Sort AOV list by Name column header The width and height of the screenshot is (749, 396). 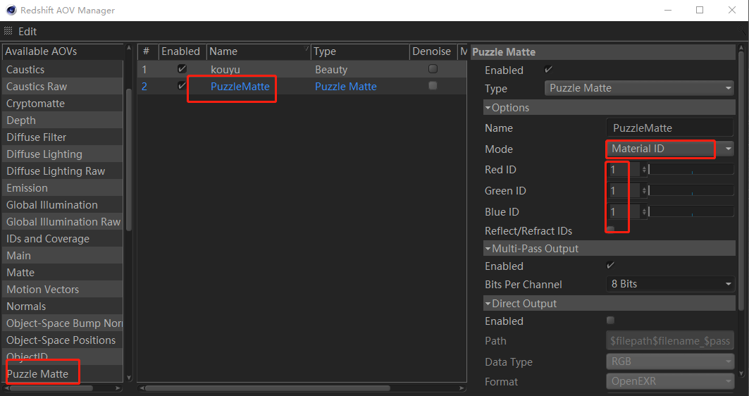pos(258,51)
